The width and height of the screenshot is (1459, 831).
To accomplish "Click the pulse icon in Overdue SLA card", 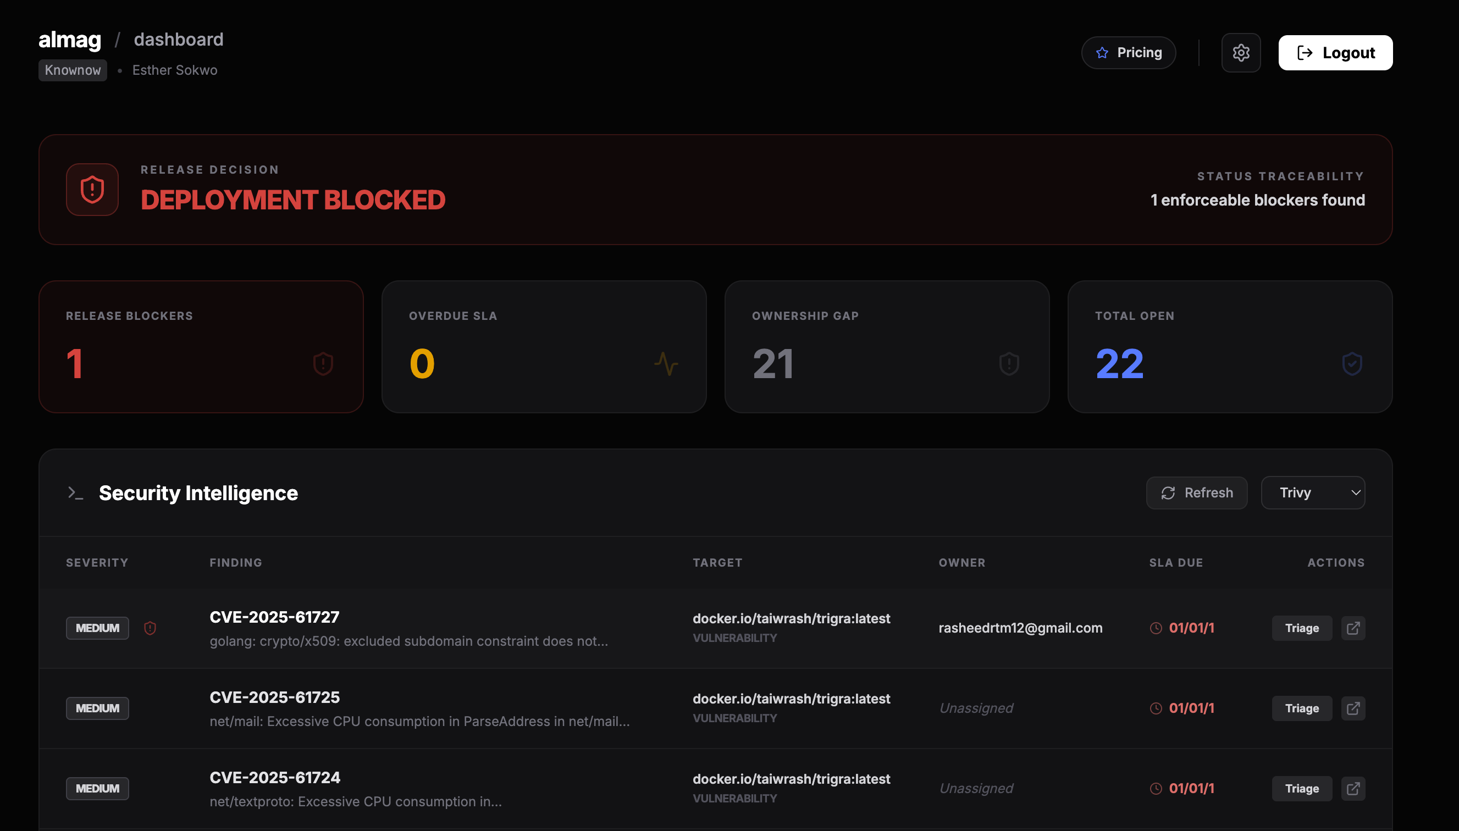I will [x=666, y=364].
